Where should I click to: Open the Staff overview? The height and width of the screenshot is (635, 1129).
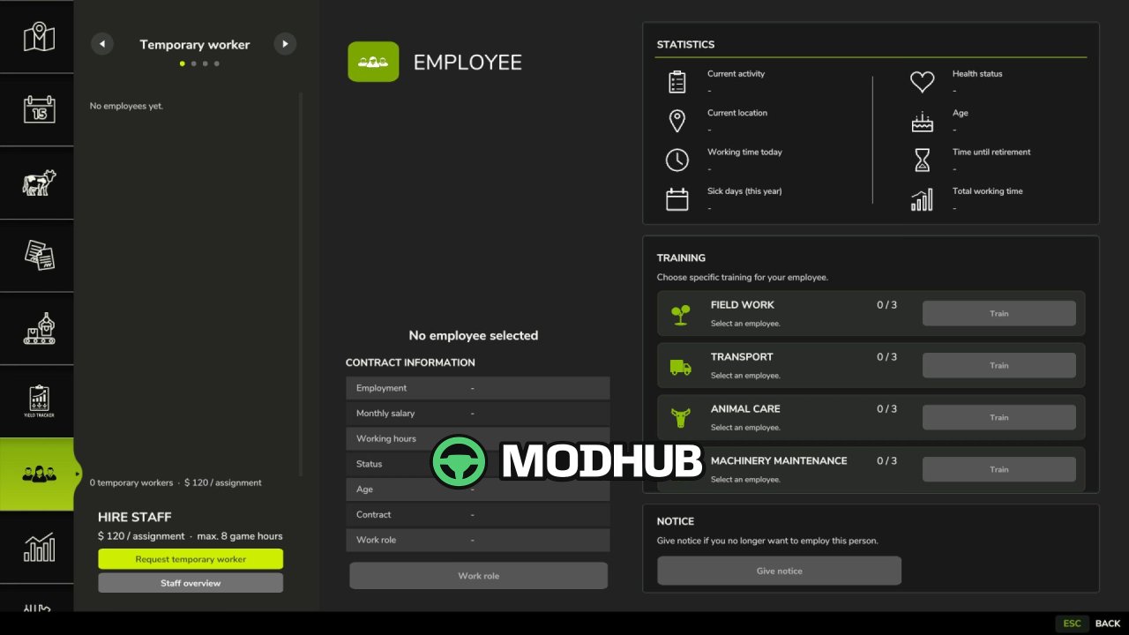(x=191, y=583)
